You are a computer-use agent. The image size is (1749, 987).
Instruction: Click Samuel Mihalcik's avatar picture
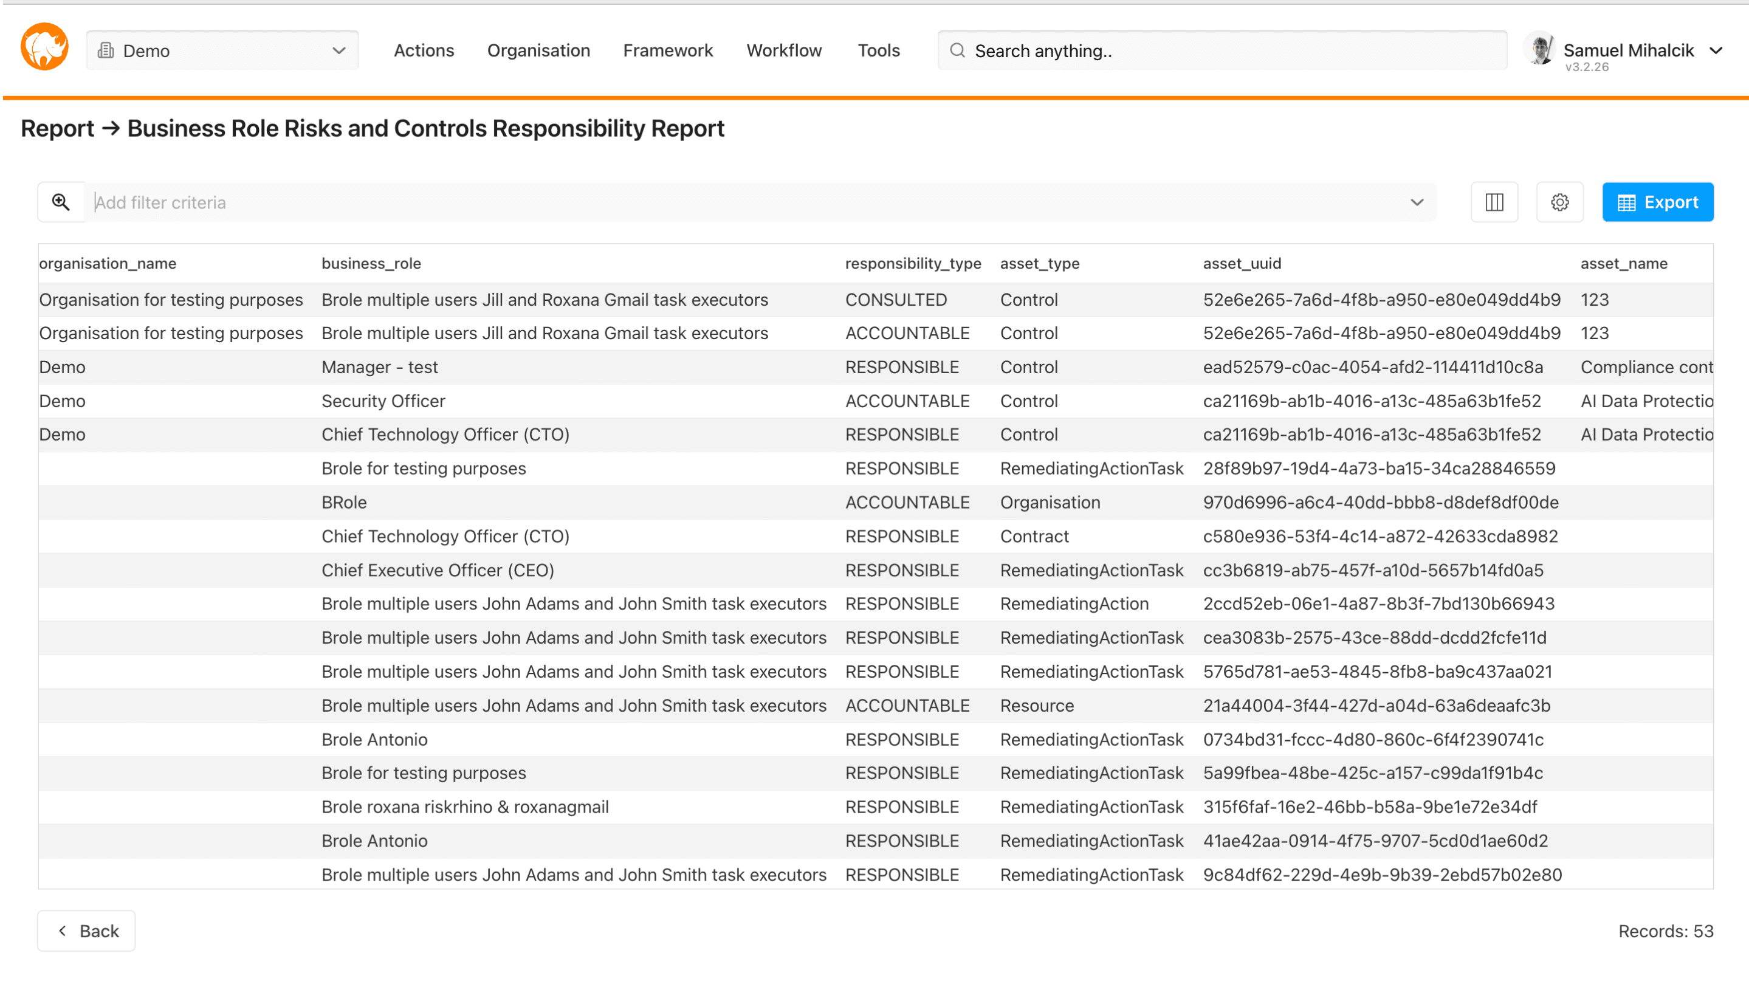1540,49
